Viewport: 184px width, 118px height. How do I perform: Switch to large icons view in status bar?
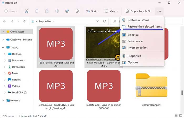tap(181, 116)
